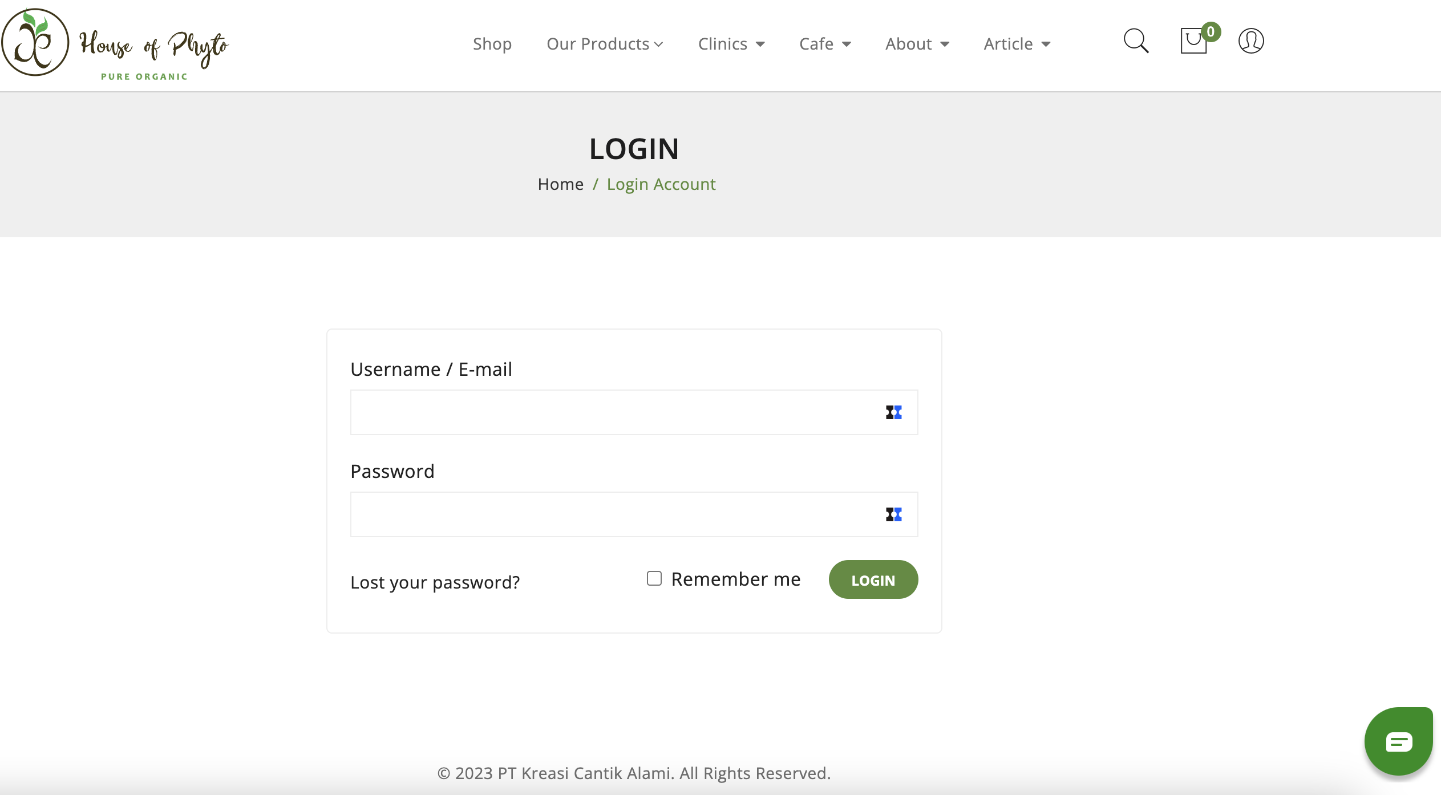Click the cart item count badge

click(1211, 32)
